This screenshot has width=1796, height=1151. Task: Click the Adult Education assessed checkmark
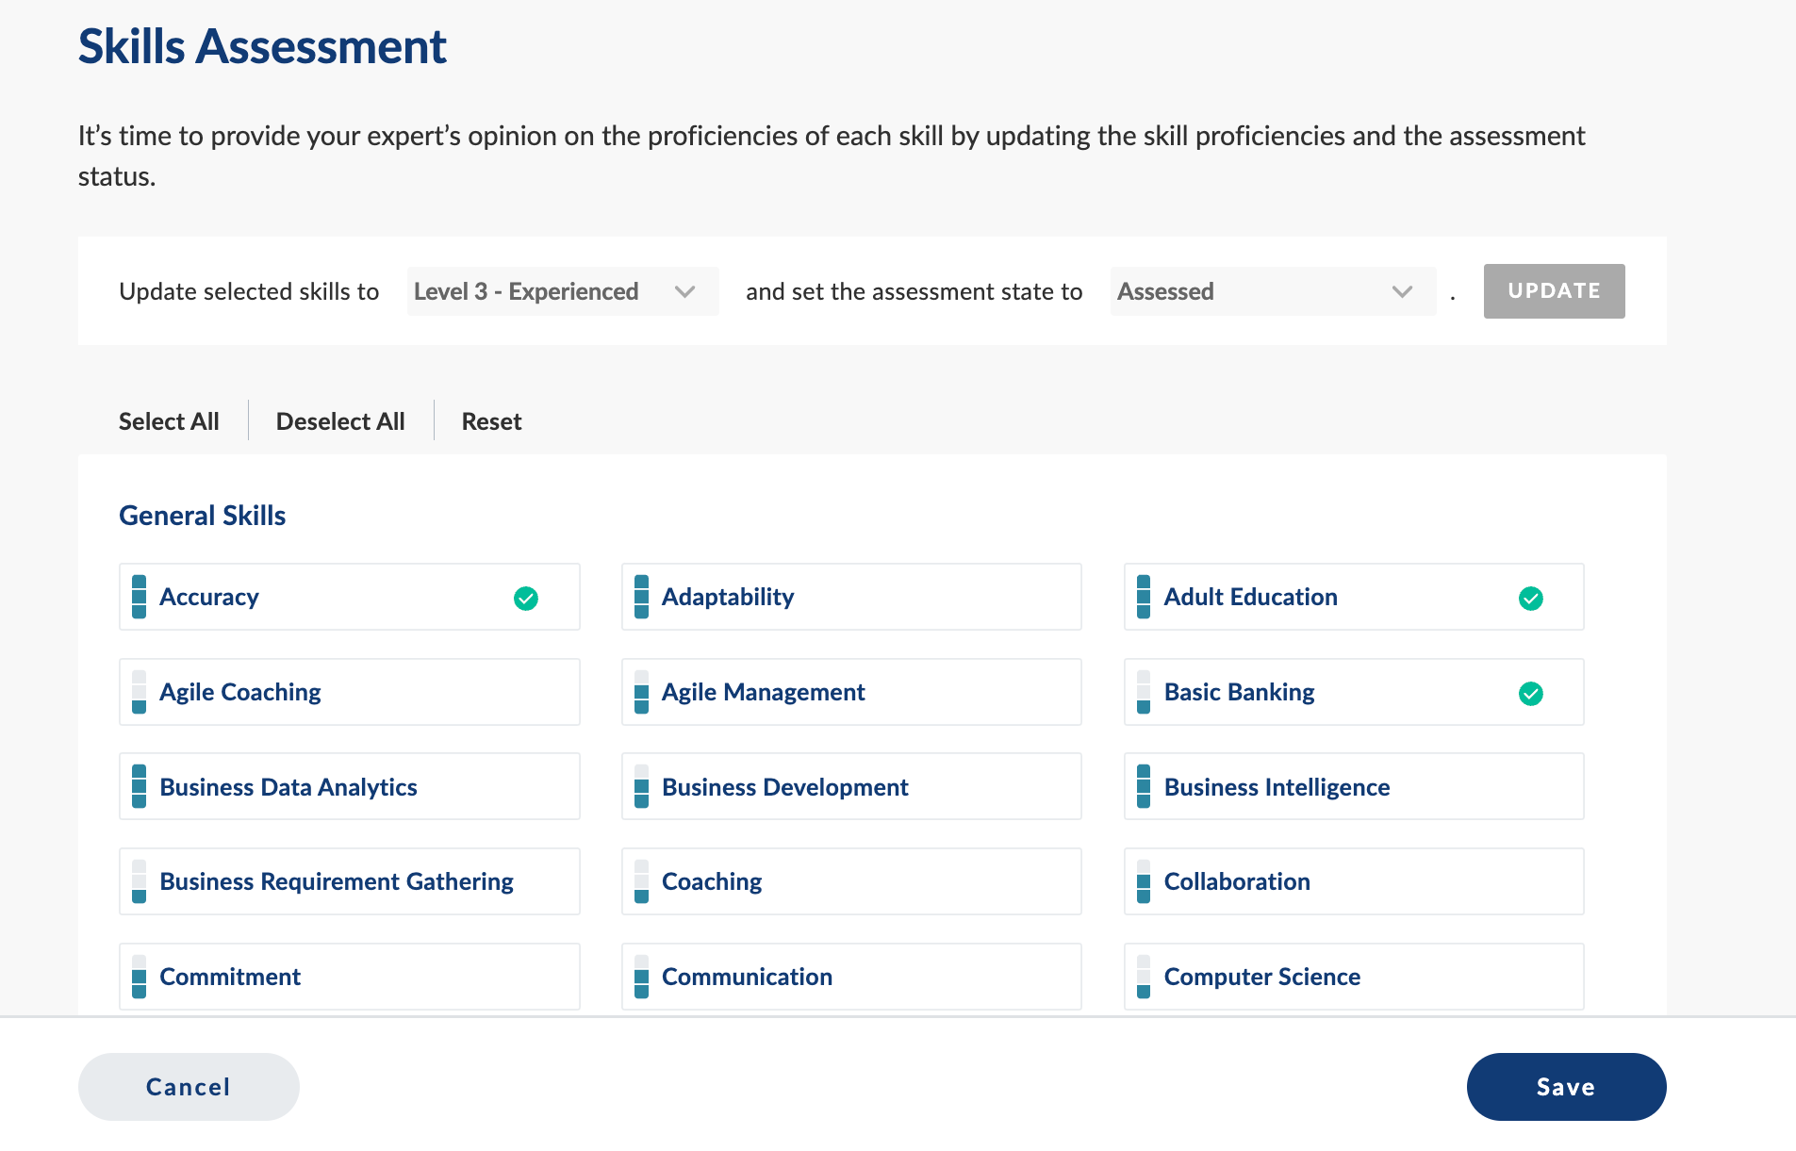click(1530, 598)
